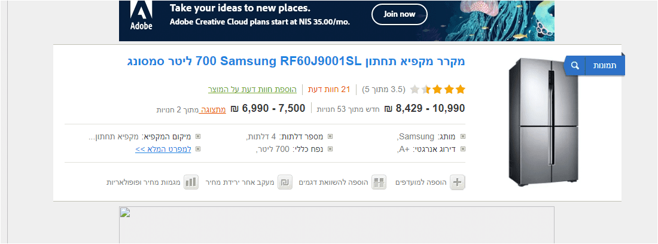Open the Samsung RF60J9001SL product title link
This screenshot has height=244, width=658.
pos(296,62)
